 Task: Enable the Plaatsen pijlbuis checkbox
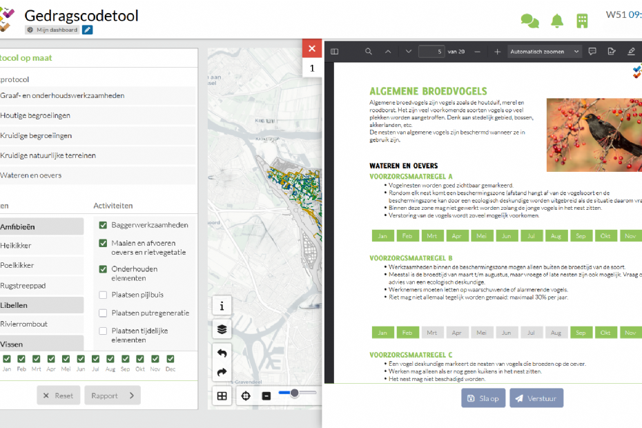tap(103, 295)
